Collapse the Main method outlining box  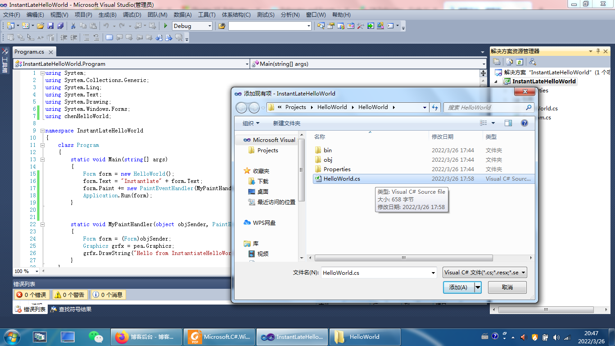tap(42, 159)
